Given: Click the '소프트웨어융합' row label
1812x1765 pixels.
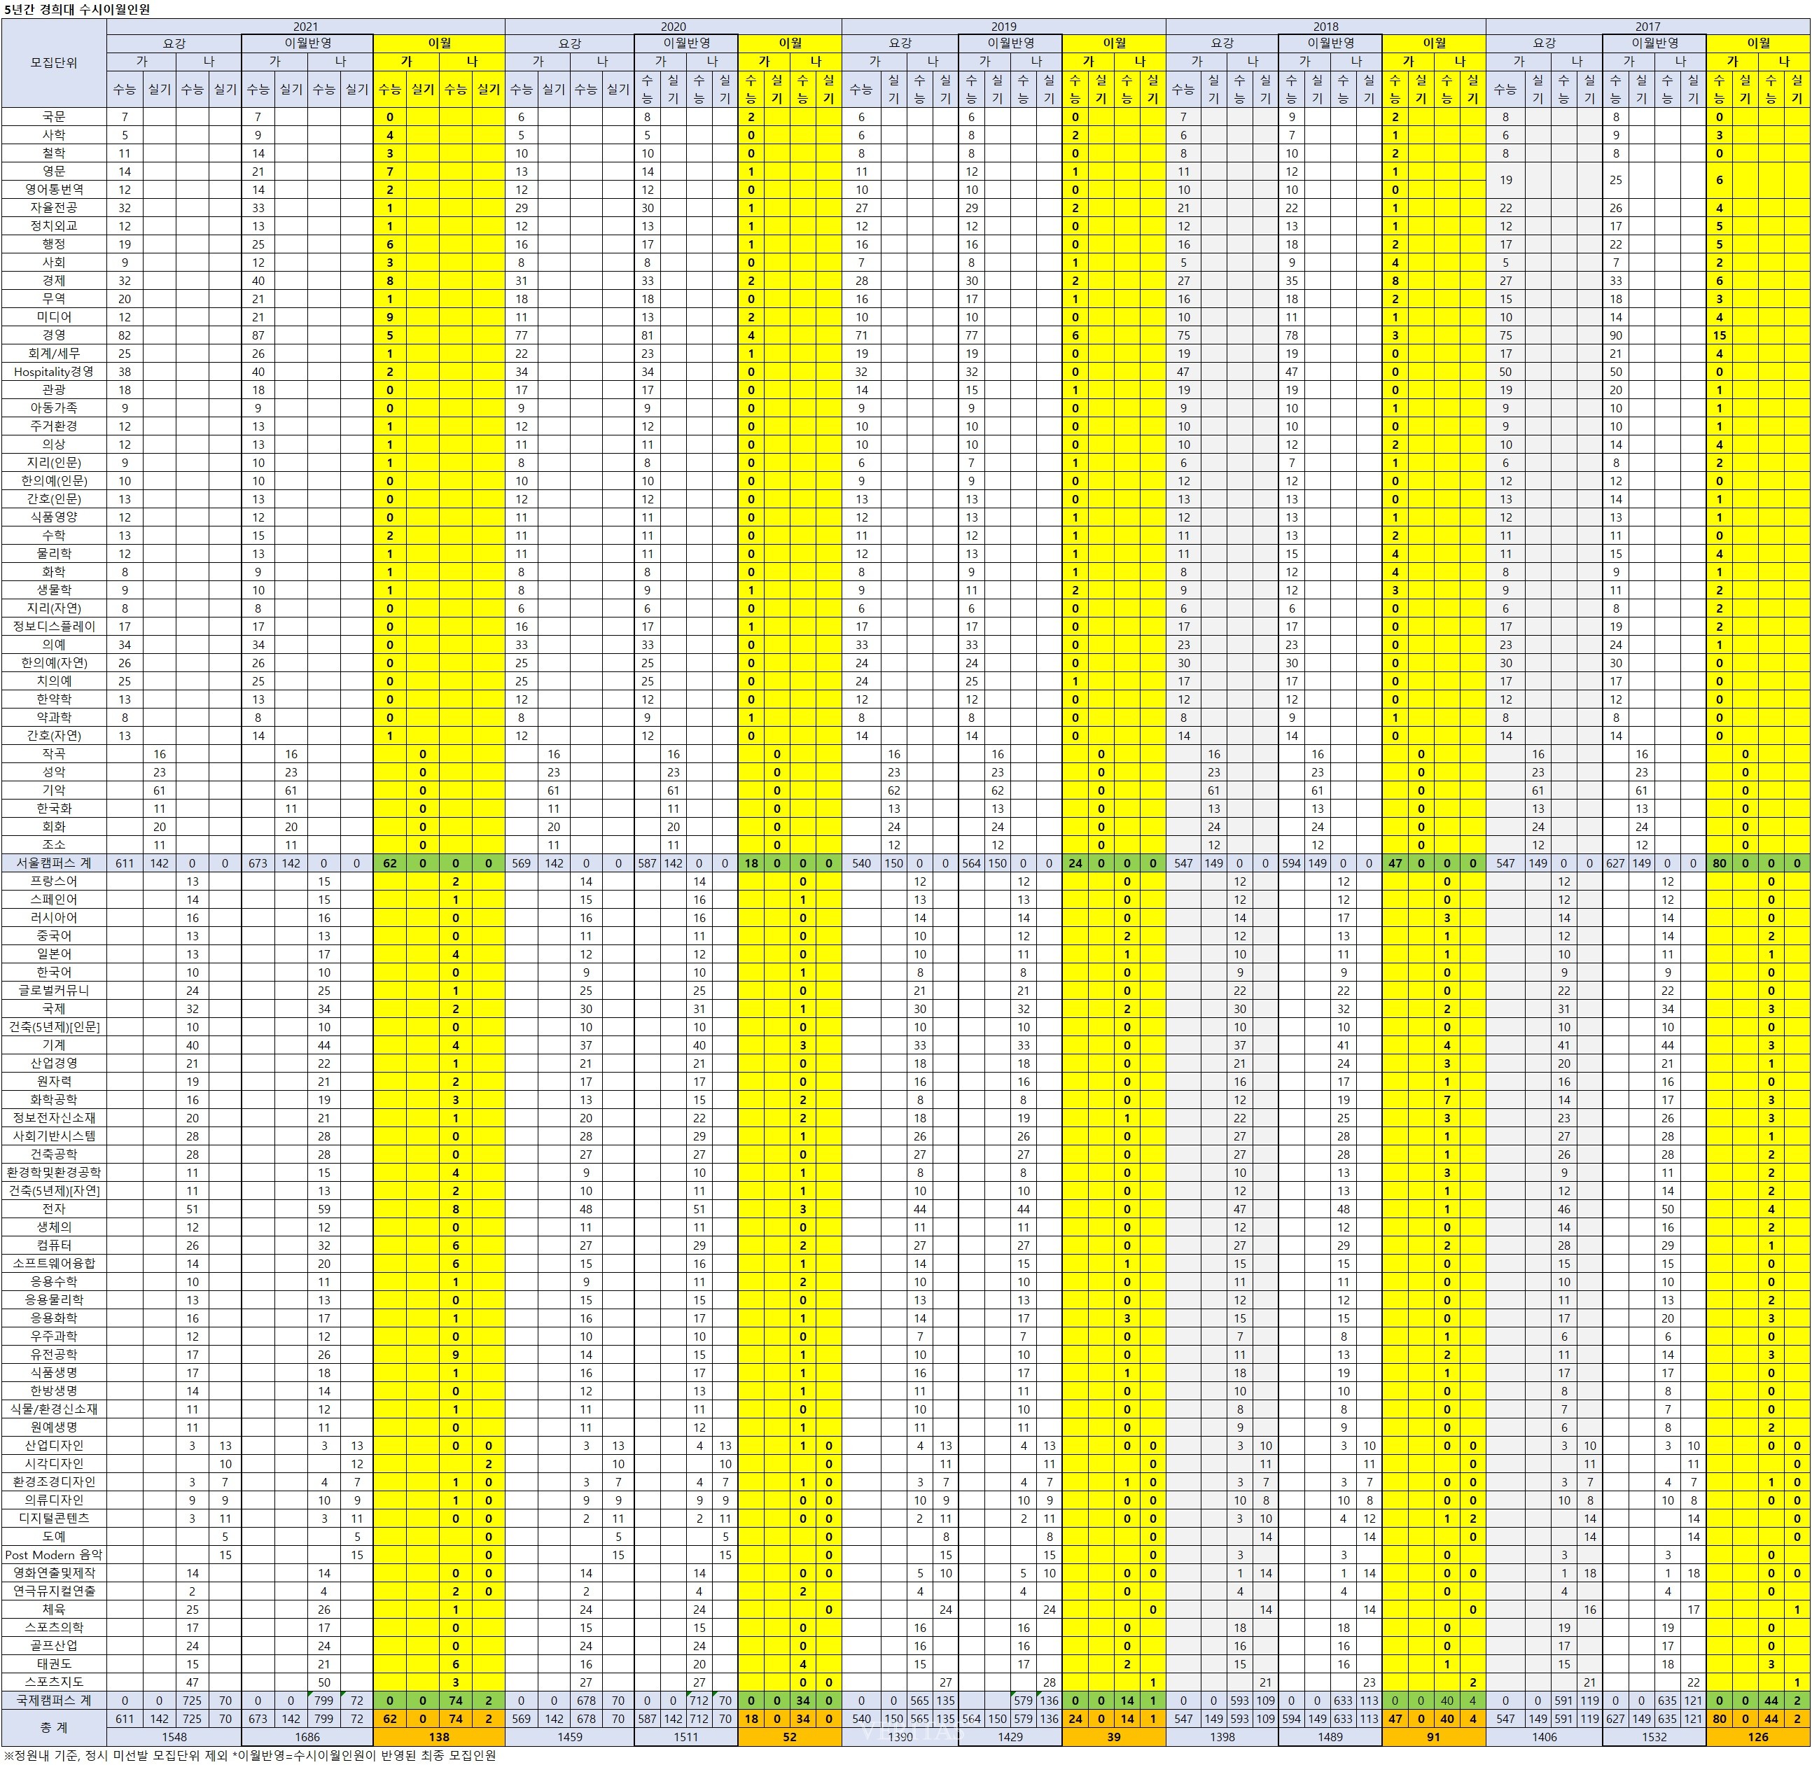Looking at the screenshot, I should tap(54, 1264).
